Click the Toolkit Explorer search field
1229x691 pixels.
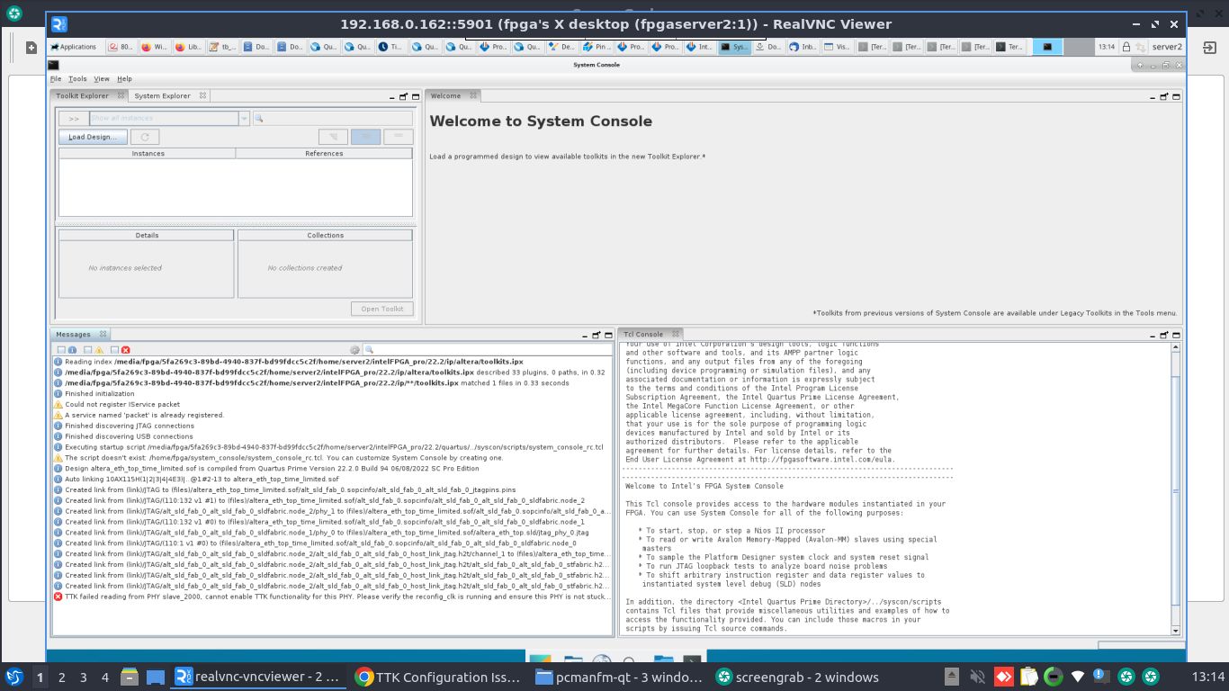coord(332,118)
